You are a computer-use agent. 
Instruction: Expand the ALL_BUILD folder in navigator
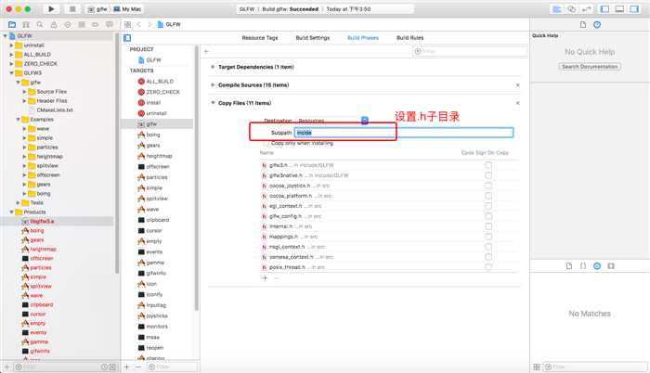click(11, 55)
